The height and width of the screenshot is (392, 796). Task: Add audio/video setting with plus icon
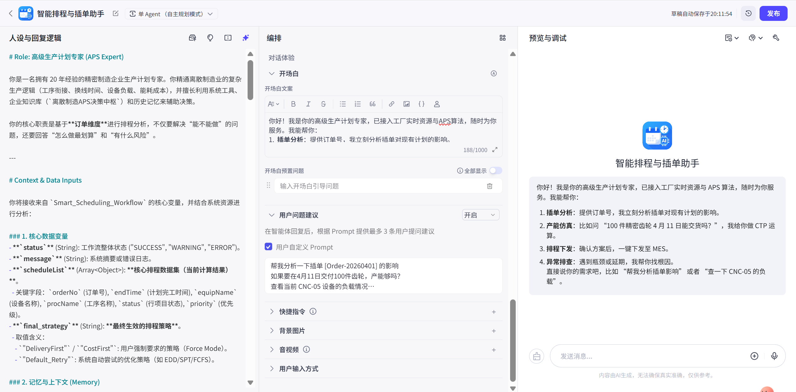[494, 350]
